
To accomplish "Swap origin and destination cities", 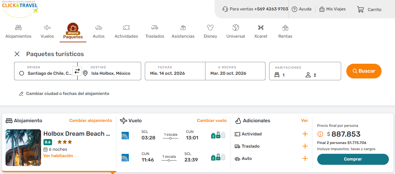I will (77, 71).
